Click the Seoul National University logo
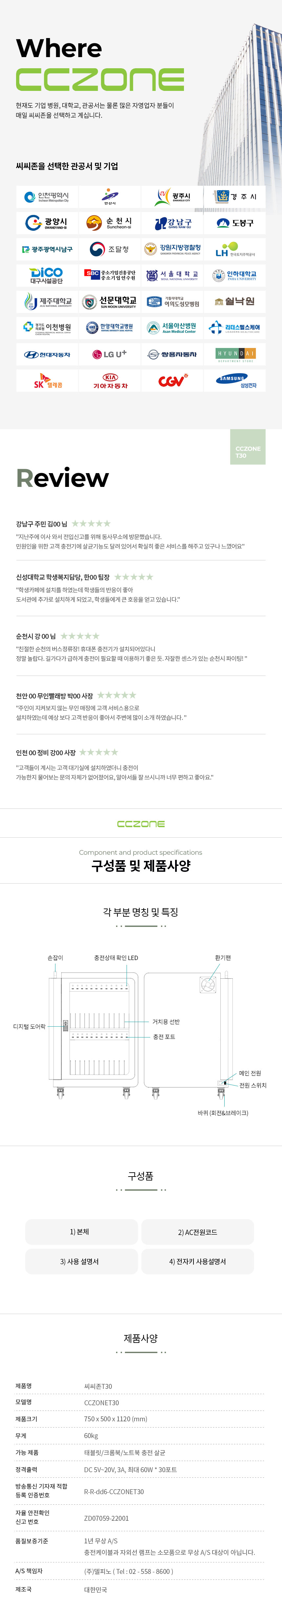The width and height of the screenshot is (282, 1609). 172,276
